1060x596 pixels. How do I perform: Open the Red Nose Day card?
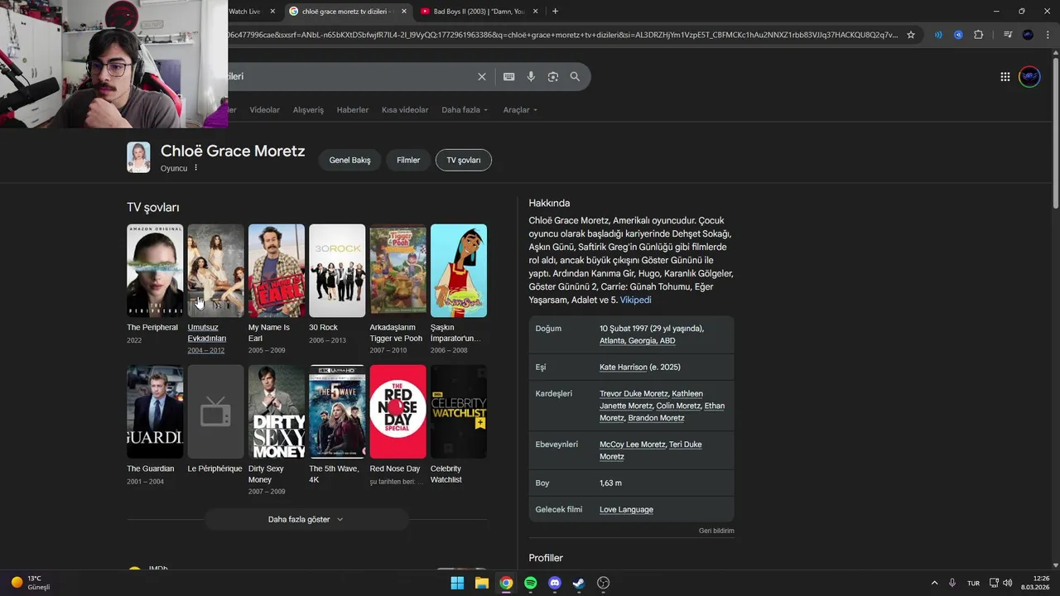(x=397, y=411)
